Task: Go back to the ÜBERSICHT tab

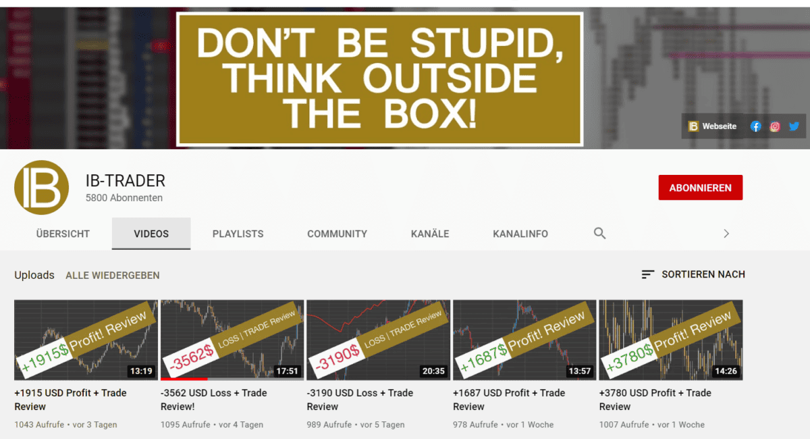Action: pyautogui.click(x=63, y=233)
